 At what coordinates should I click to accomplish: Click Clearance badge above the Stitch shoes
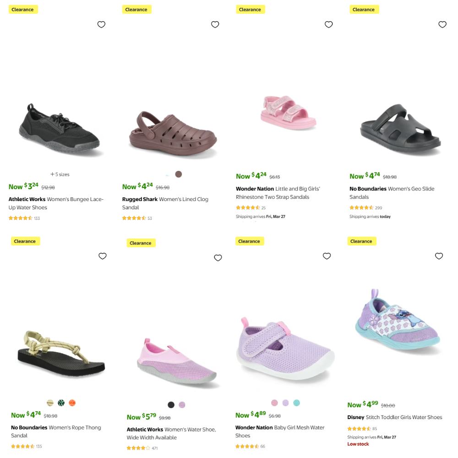(x=361, y=241)
